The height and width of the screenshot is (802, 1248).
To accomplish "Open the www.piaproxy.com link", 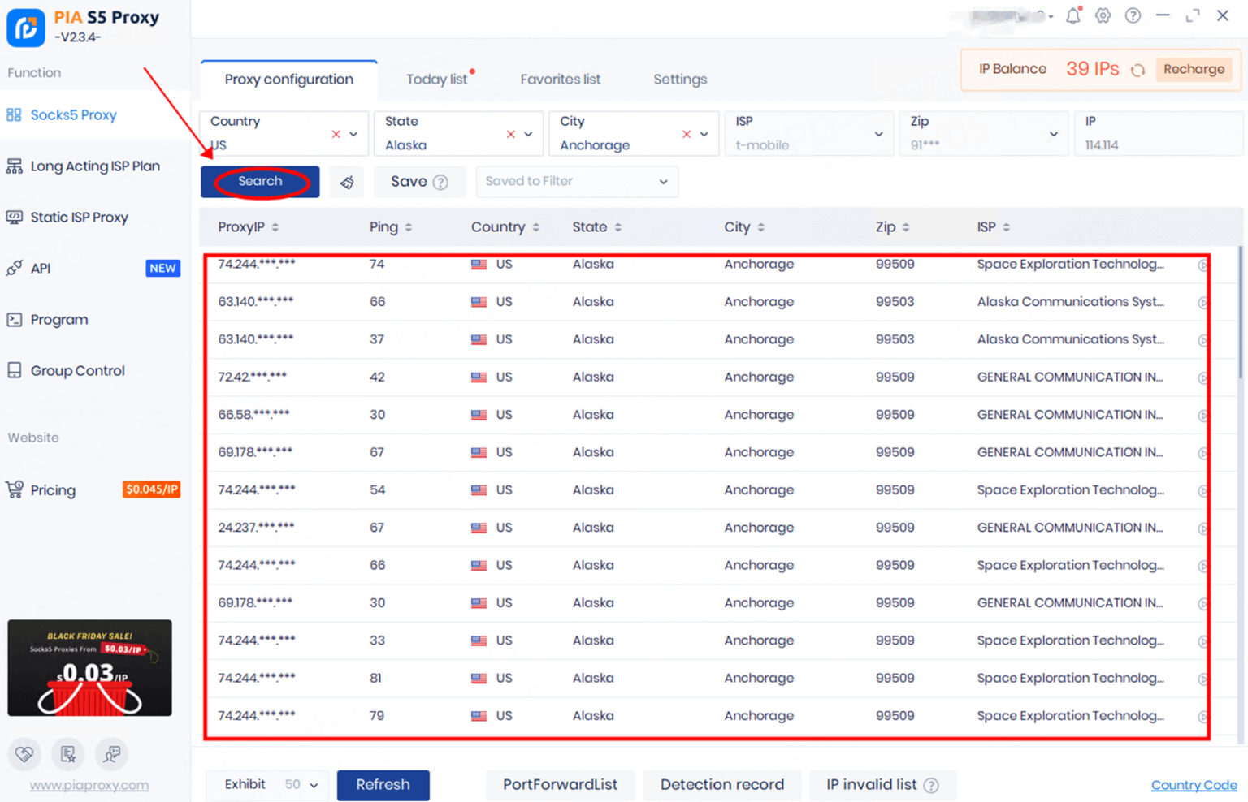I will [89, 785].
